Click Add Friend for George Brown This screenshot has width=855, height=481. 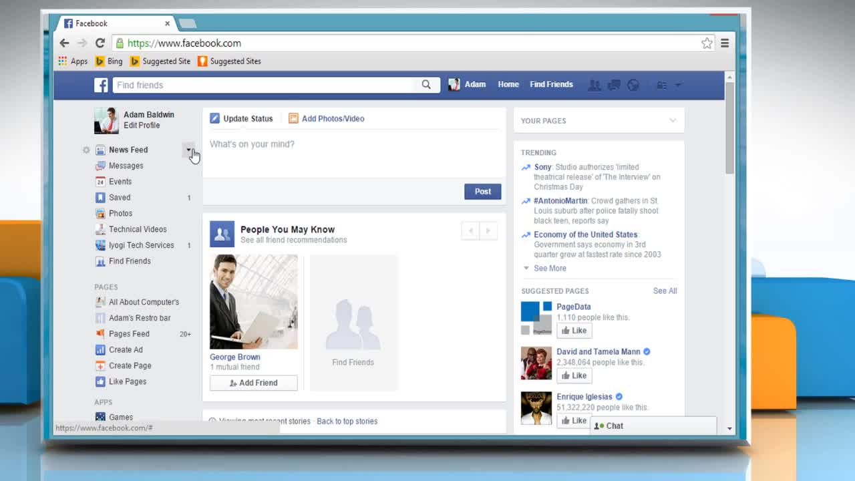coord(254,383)
